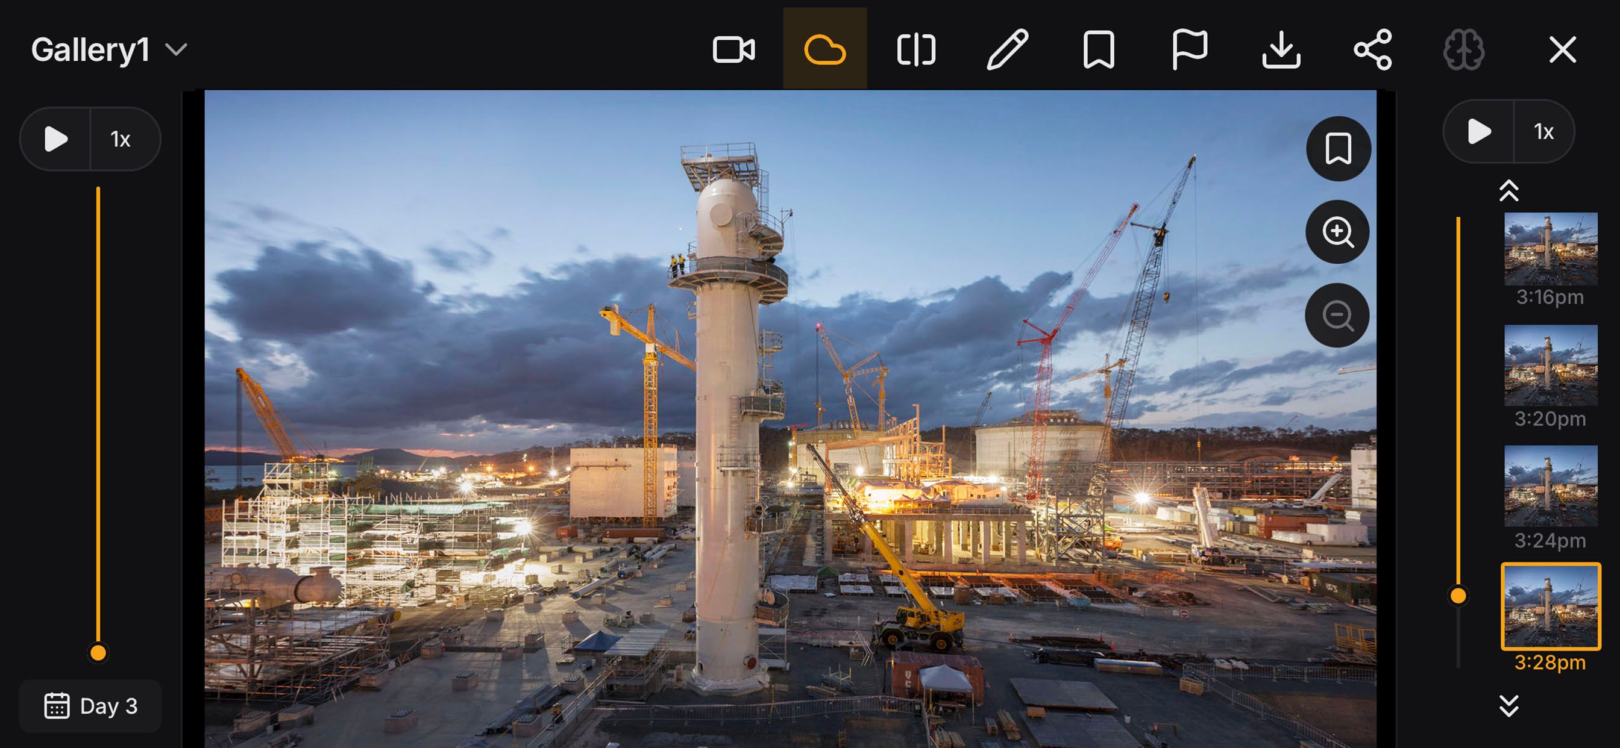
Task: Flag this image with flag icon
Action: click(1190, 49)
